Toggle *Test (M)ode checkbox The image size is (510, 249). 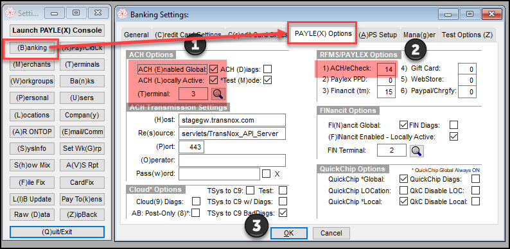[267, 80]
